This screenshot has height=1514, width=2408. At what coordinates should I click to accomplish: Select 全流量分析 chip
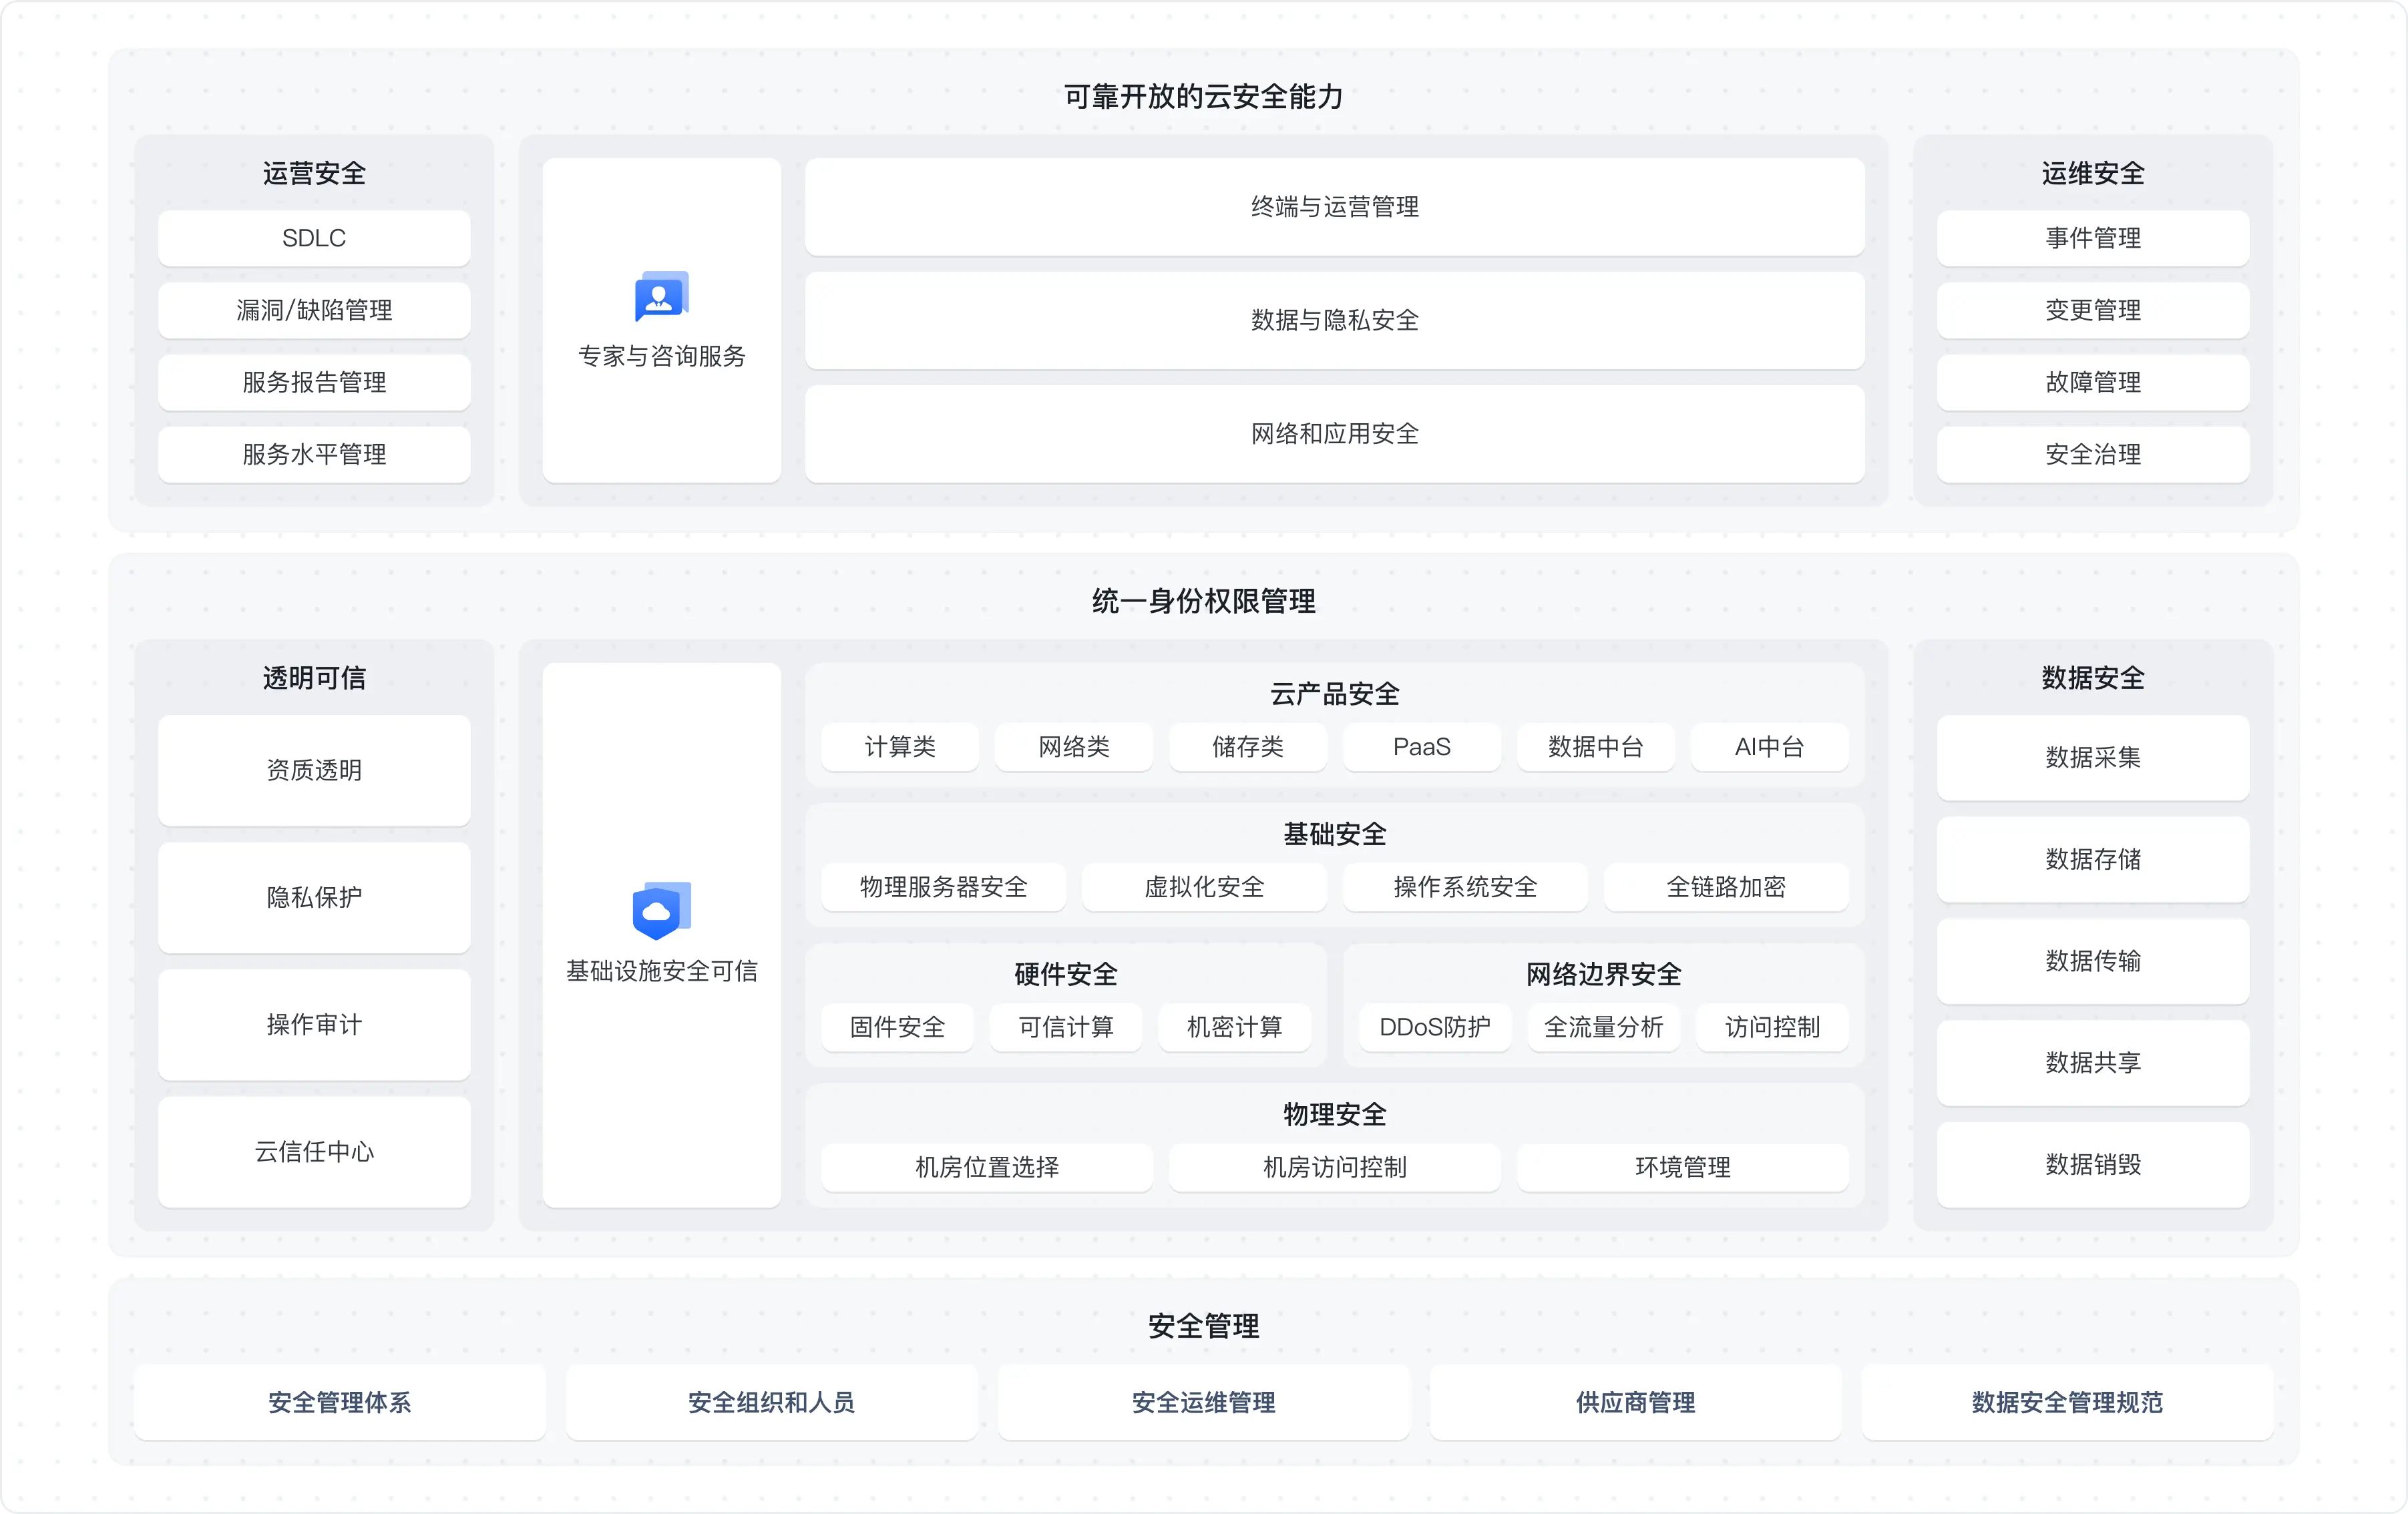pos(1604,1026)
